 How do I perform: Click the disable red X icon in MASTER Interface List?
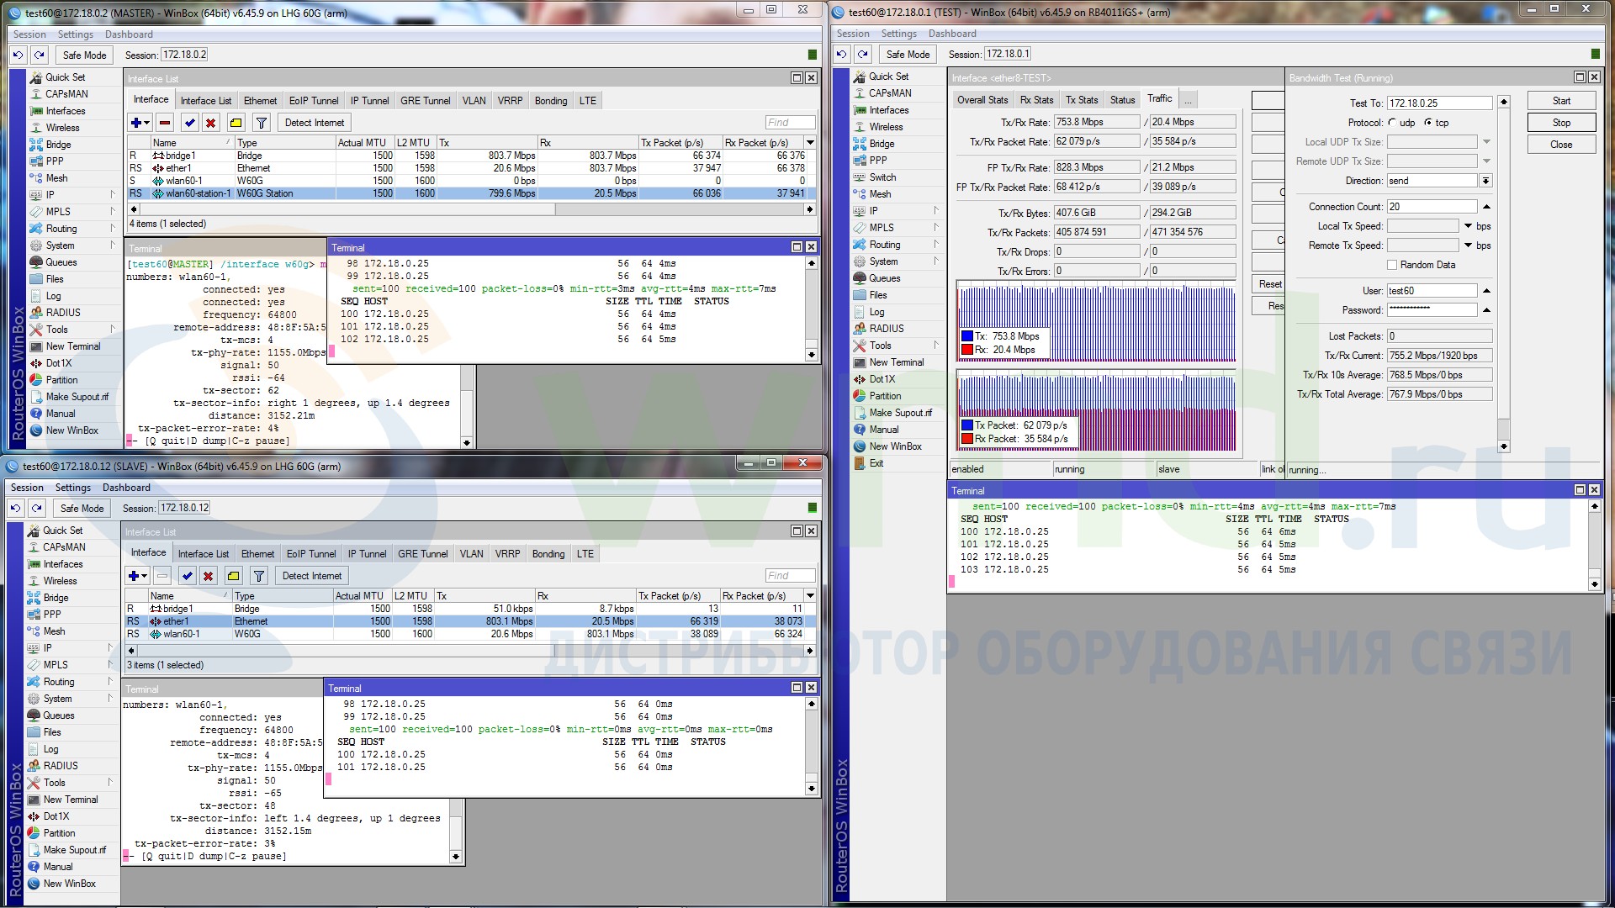pos(211,123)
